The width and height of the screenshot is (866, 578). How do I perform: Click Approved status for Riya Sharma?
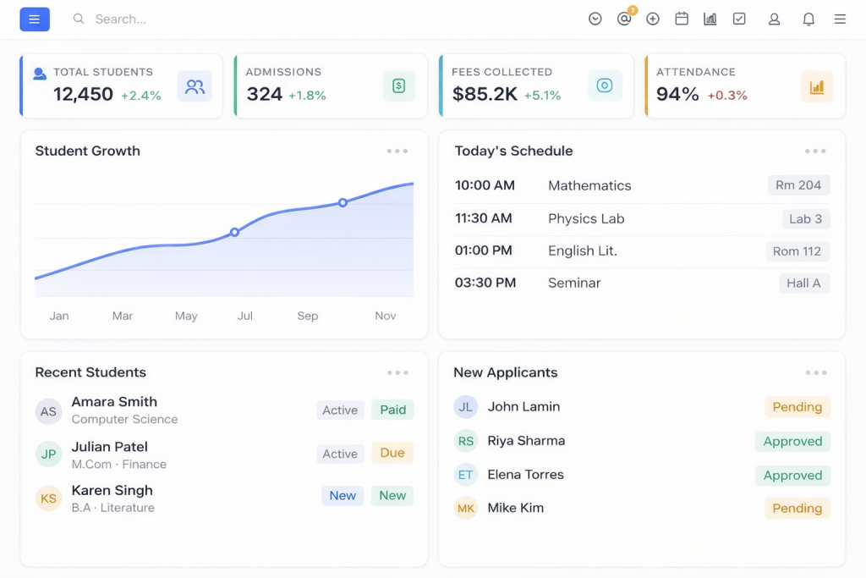(793, 442)
